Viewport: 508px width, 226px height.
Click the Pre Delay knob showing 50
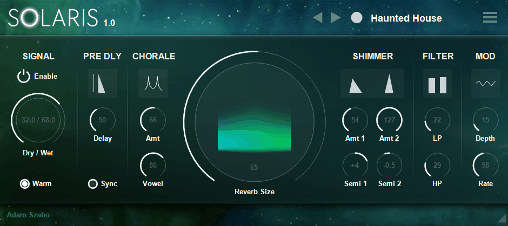tap(102, 120)
